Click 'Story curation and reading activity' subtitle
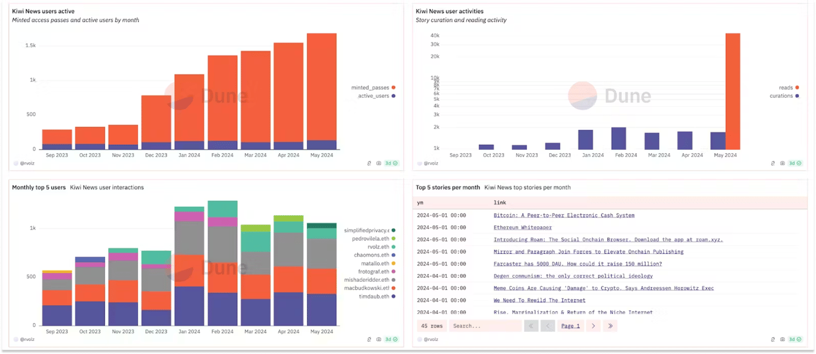The width and height of the screenshot is (816, 354). pyautogui.click(x=461, y=20)
